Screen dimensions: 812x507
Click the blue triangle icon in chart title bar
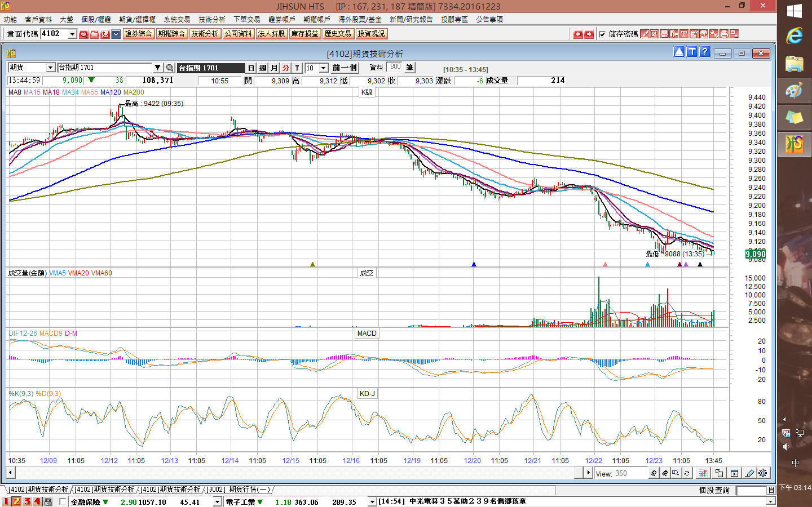[679, 52]
